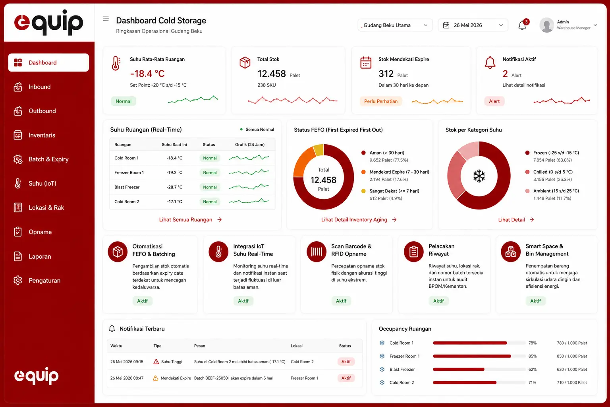This screenshot has width=610, height=407.
Task: Click the Perlu Perhatian badge
Action: pyautogui.click(x=381, y=101)
